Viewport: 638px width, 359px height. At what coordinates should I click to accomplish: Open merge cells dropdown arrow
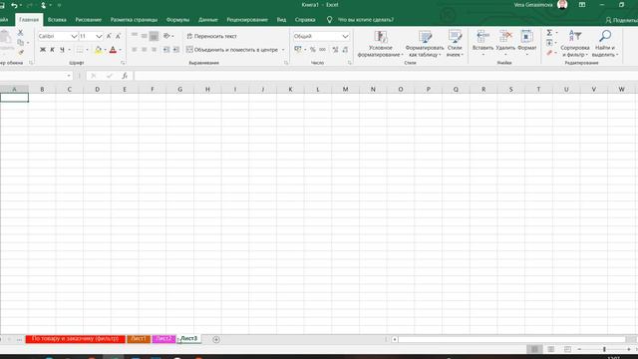click(x=283, y=50)
